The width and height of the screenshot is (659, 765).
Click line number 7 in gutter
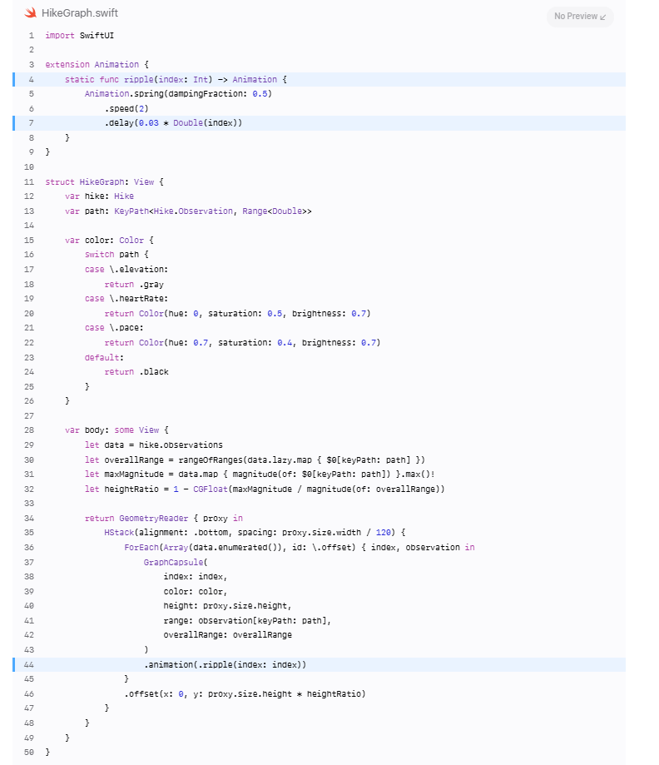[x=32, y=123]
